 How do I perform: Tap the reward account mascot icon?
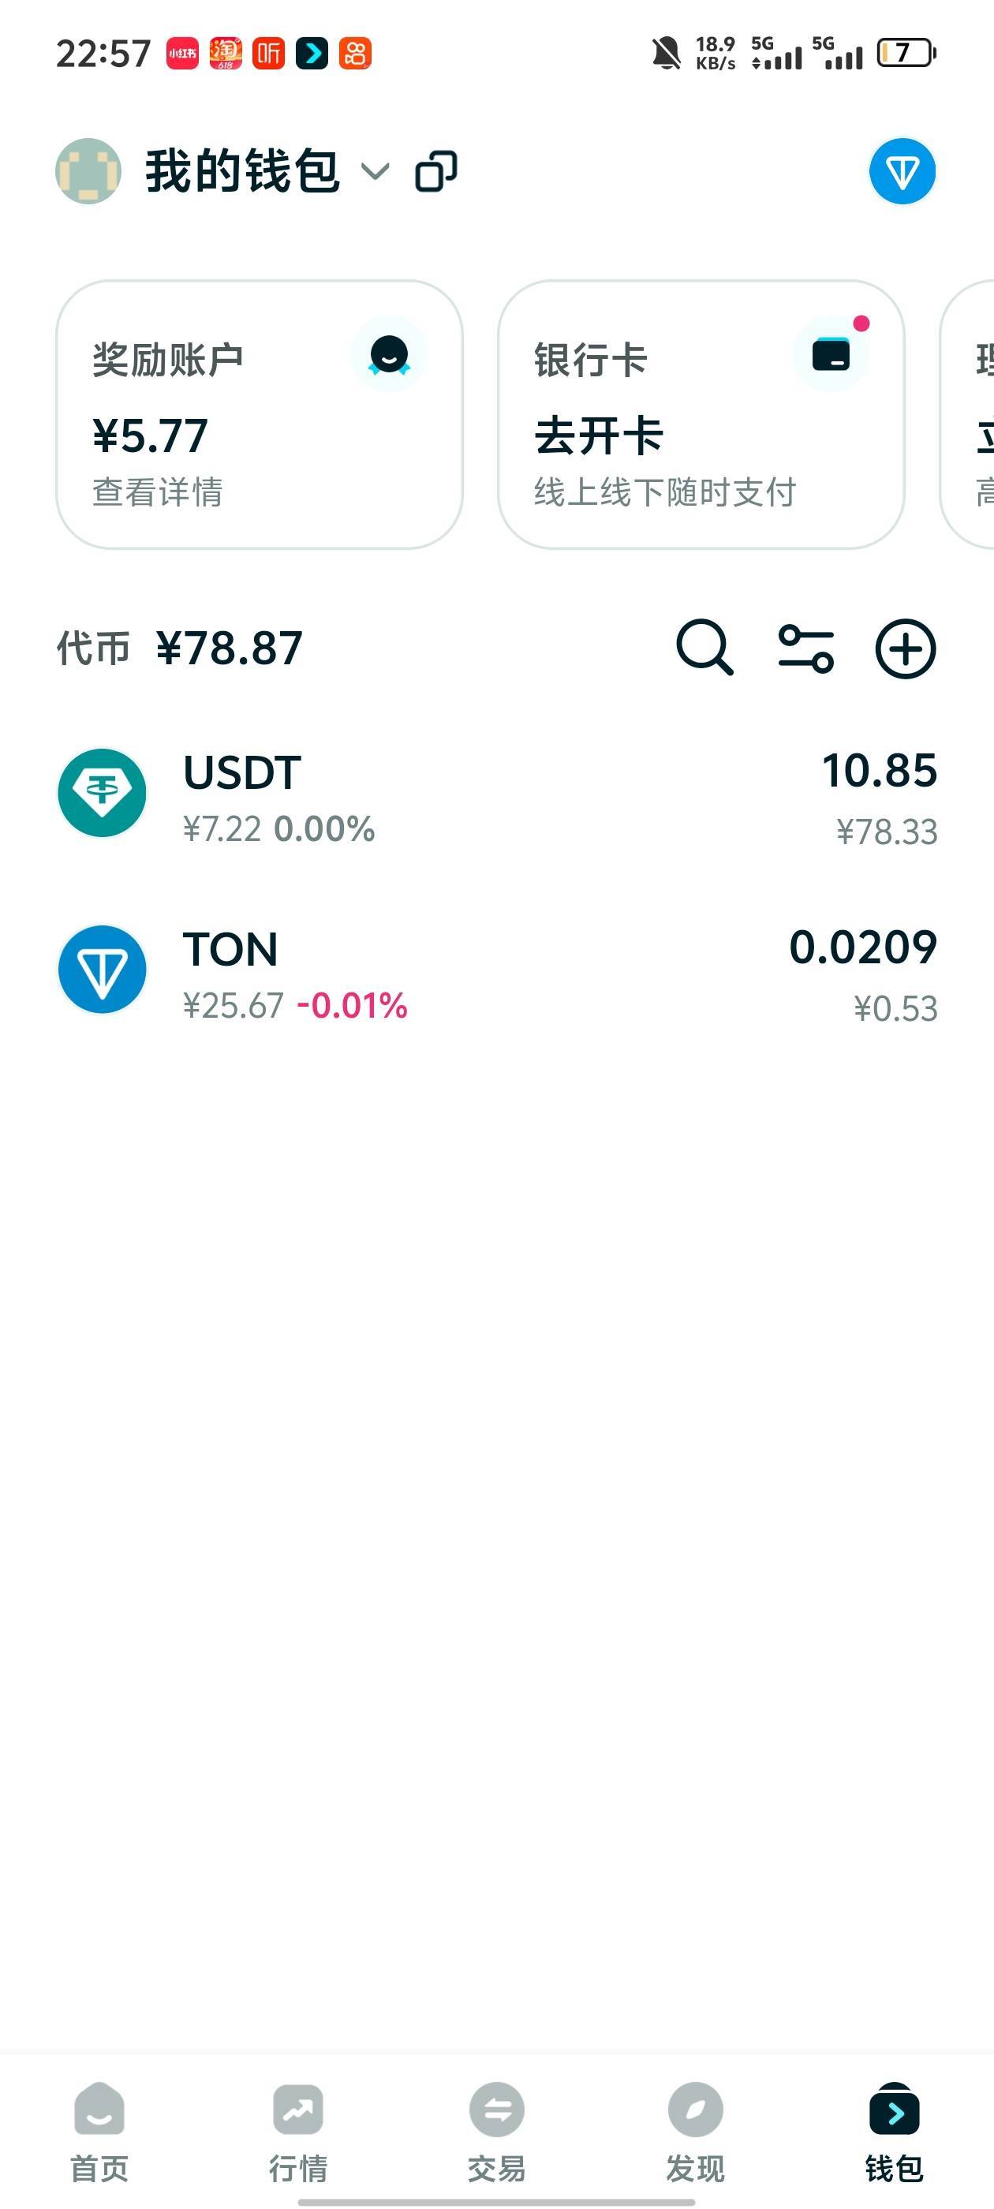[x=390, y=355]
